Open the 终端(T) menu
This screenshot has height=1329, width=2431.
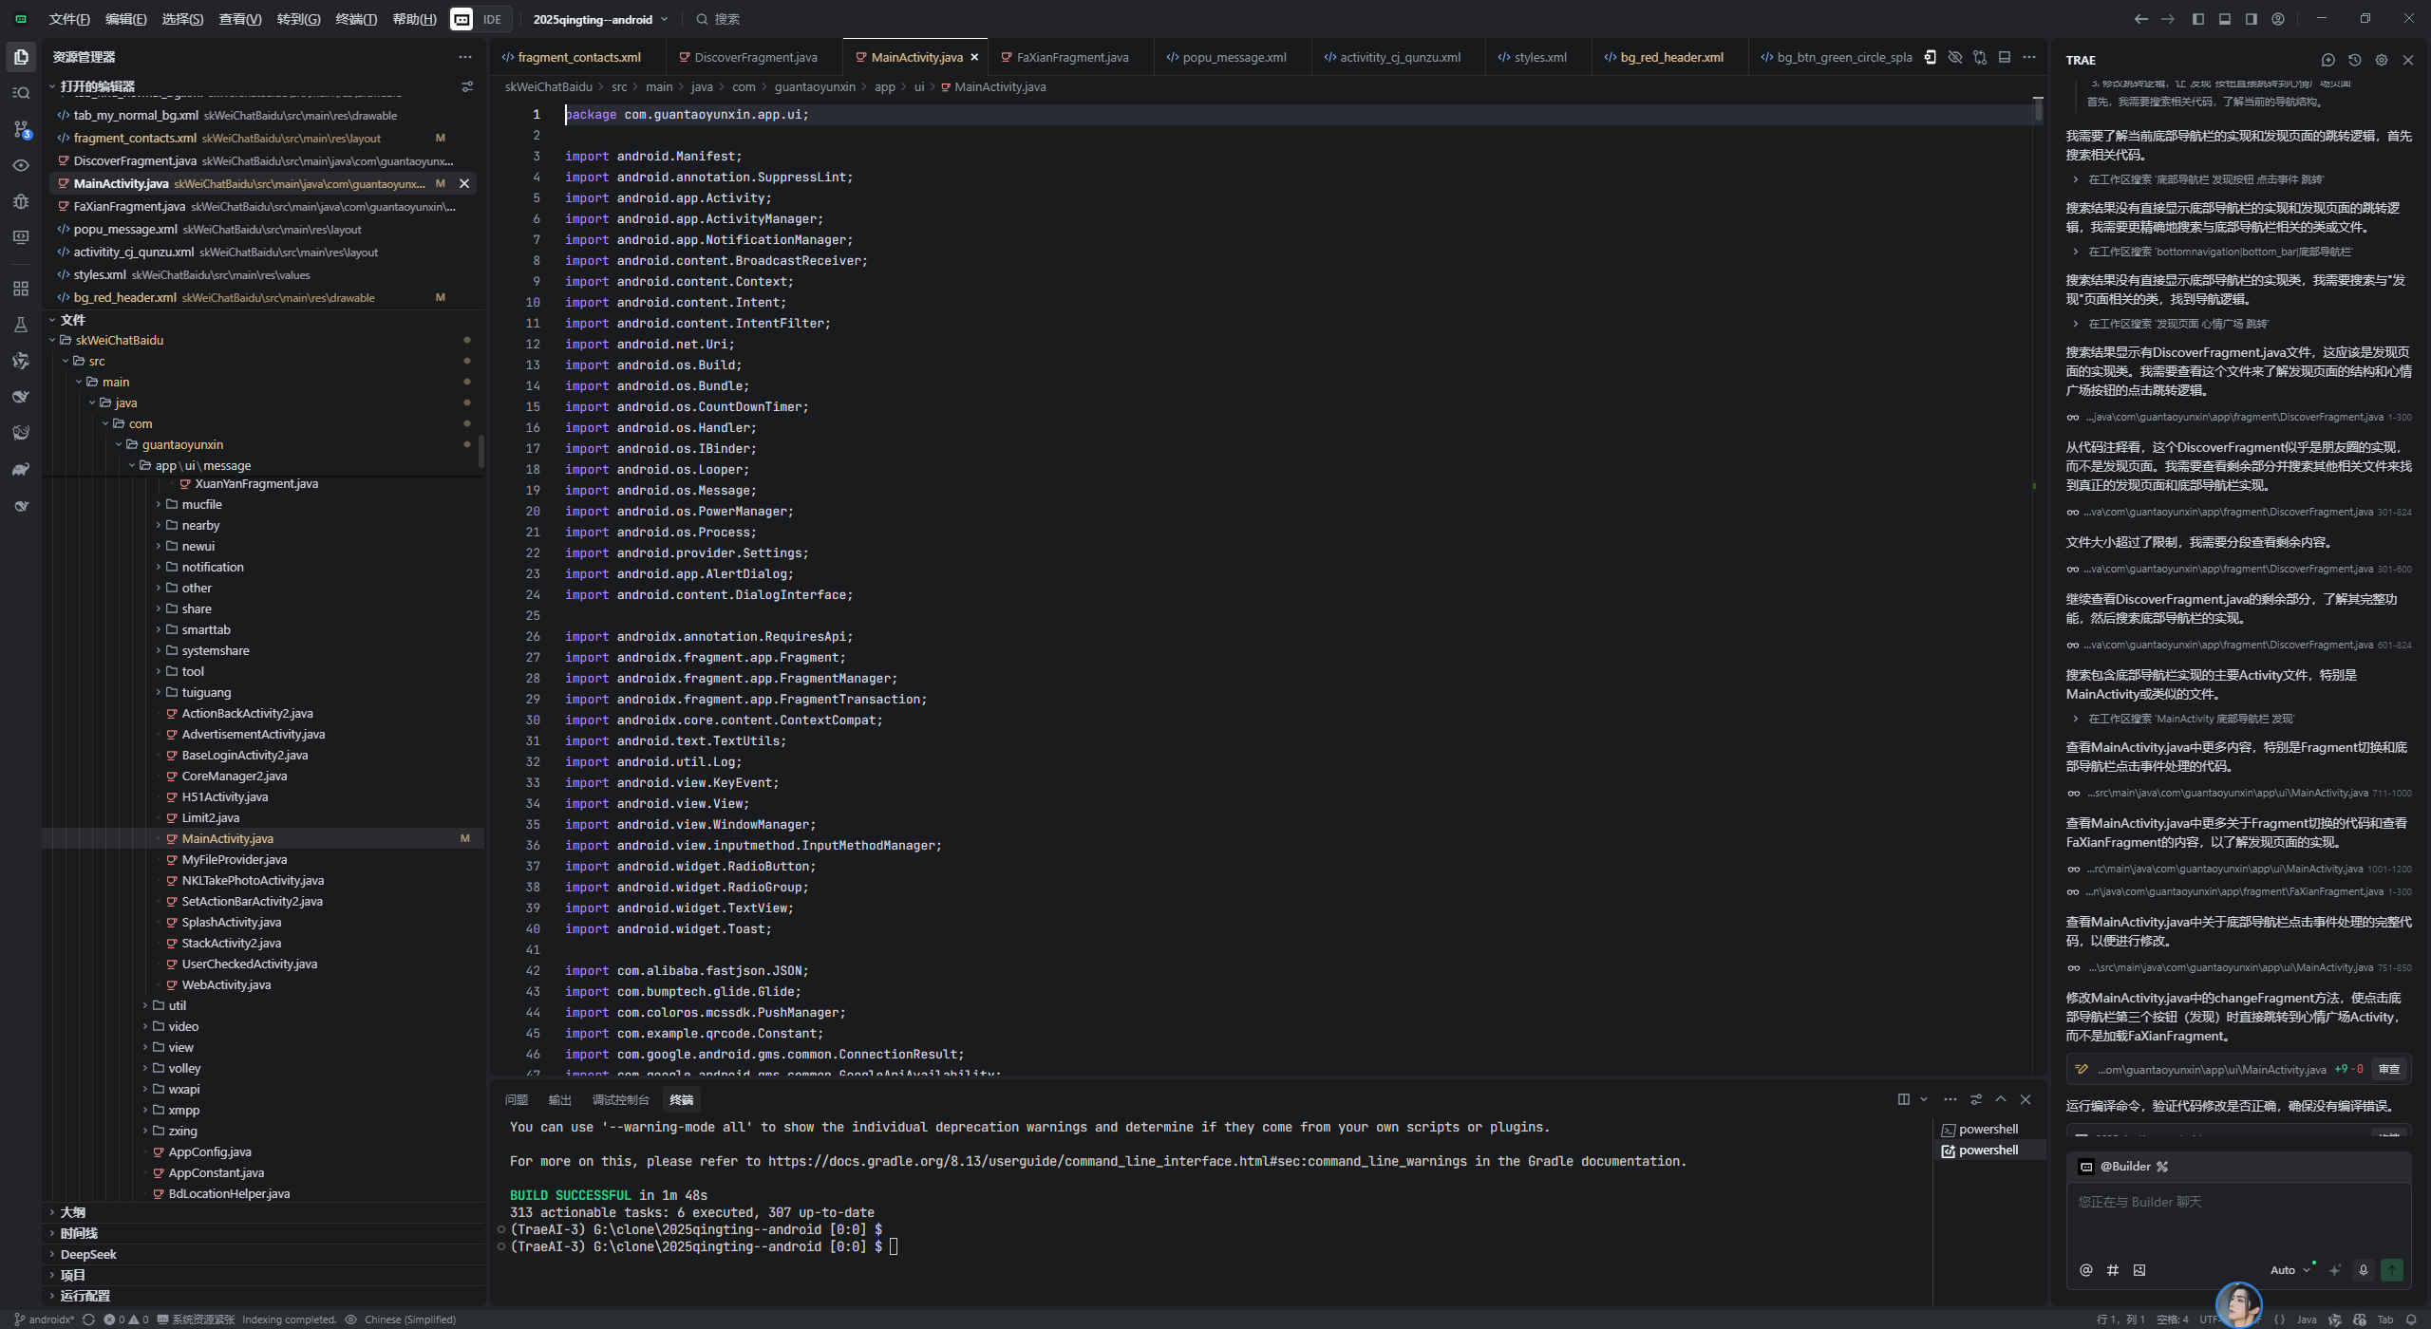pos(356,19)
